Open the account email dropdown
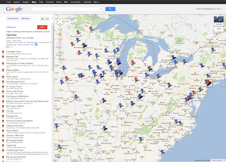Screen dimensions: 226x162 click(209, 9)
